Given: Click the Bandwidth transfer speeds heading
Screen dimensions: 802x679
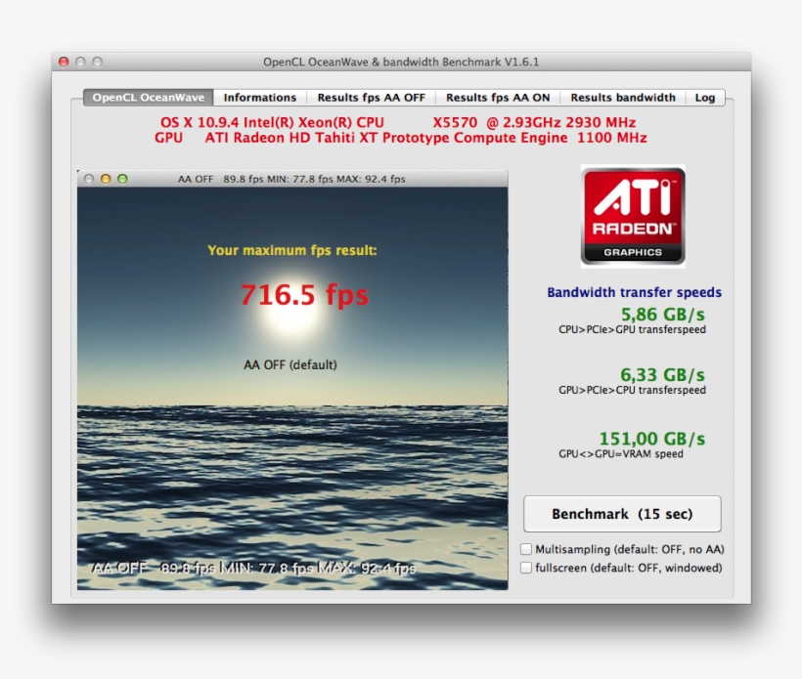Looking at the screenshot, I should tap(634, 292).
